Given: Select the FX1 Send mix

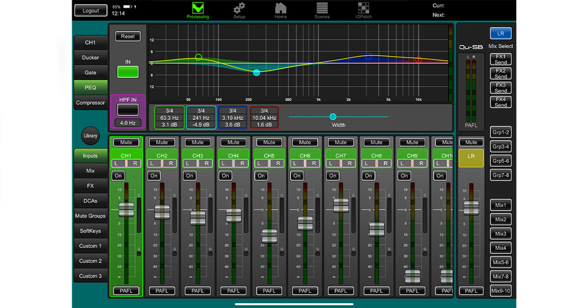Looking at the screenshot, I should point(501,59).
